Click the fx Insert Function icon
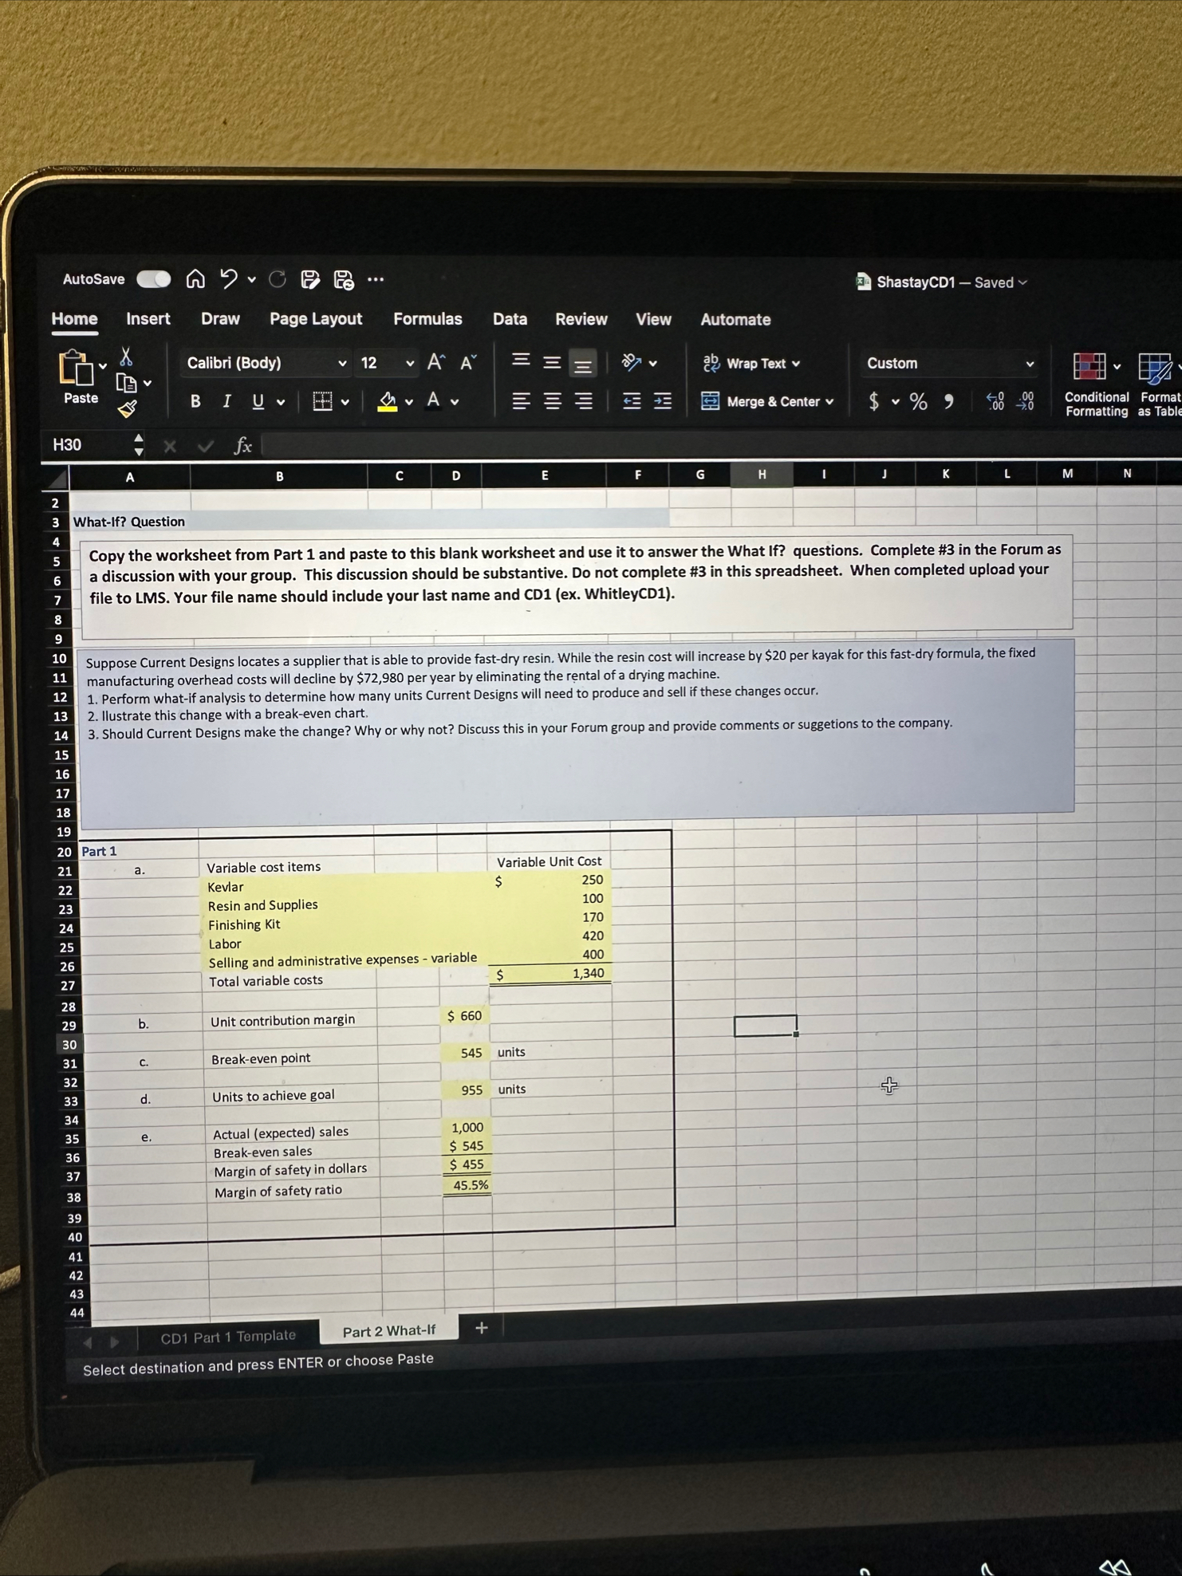The image size is (1182, 1576). [x=242, y=446]
